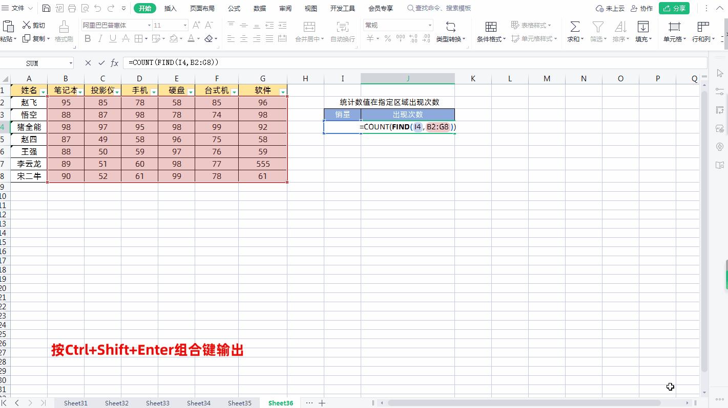Select the format painter tool
Screen dimensions: 728x408
tap(64, 31)
